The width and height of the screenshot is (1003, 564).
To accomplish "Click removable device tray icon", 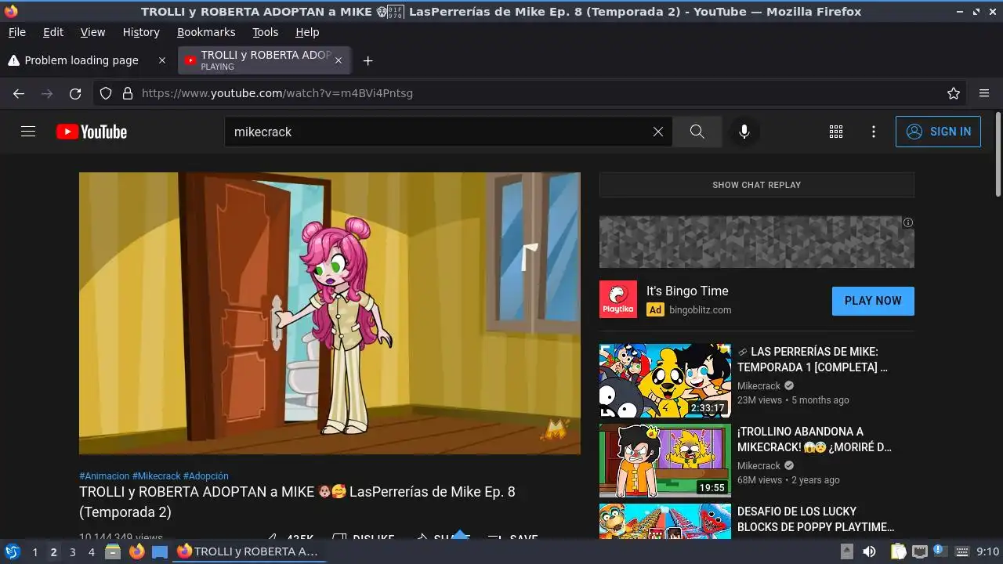I will (847, 551).
